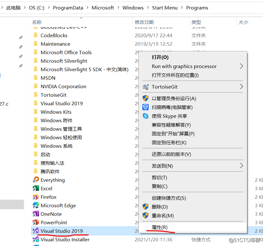The image size is (263, 246).
Task: Expand the Run with graphics processor submenu arrow
Action: [241, 66]
